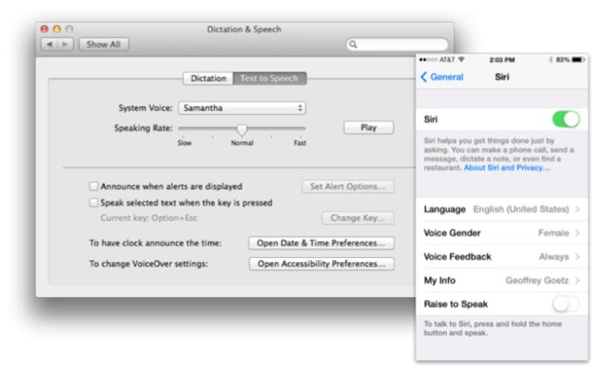Click Open Date & Time Preferences button
Screen dimensions: 592x366
[321, 243]
